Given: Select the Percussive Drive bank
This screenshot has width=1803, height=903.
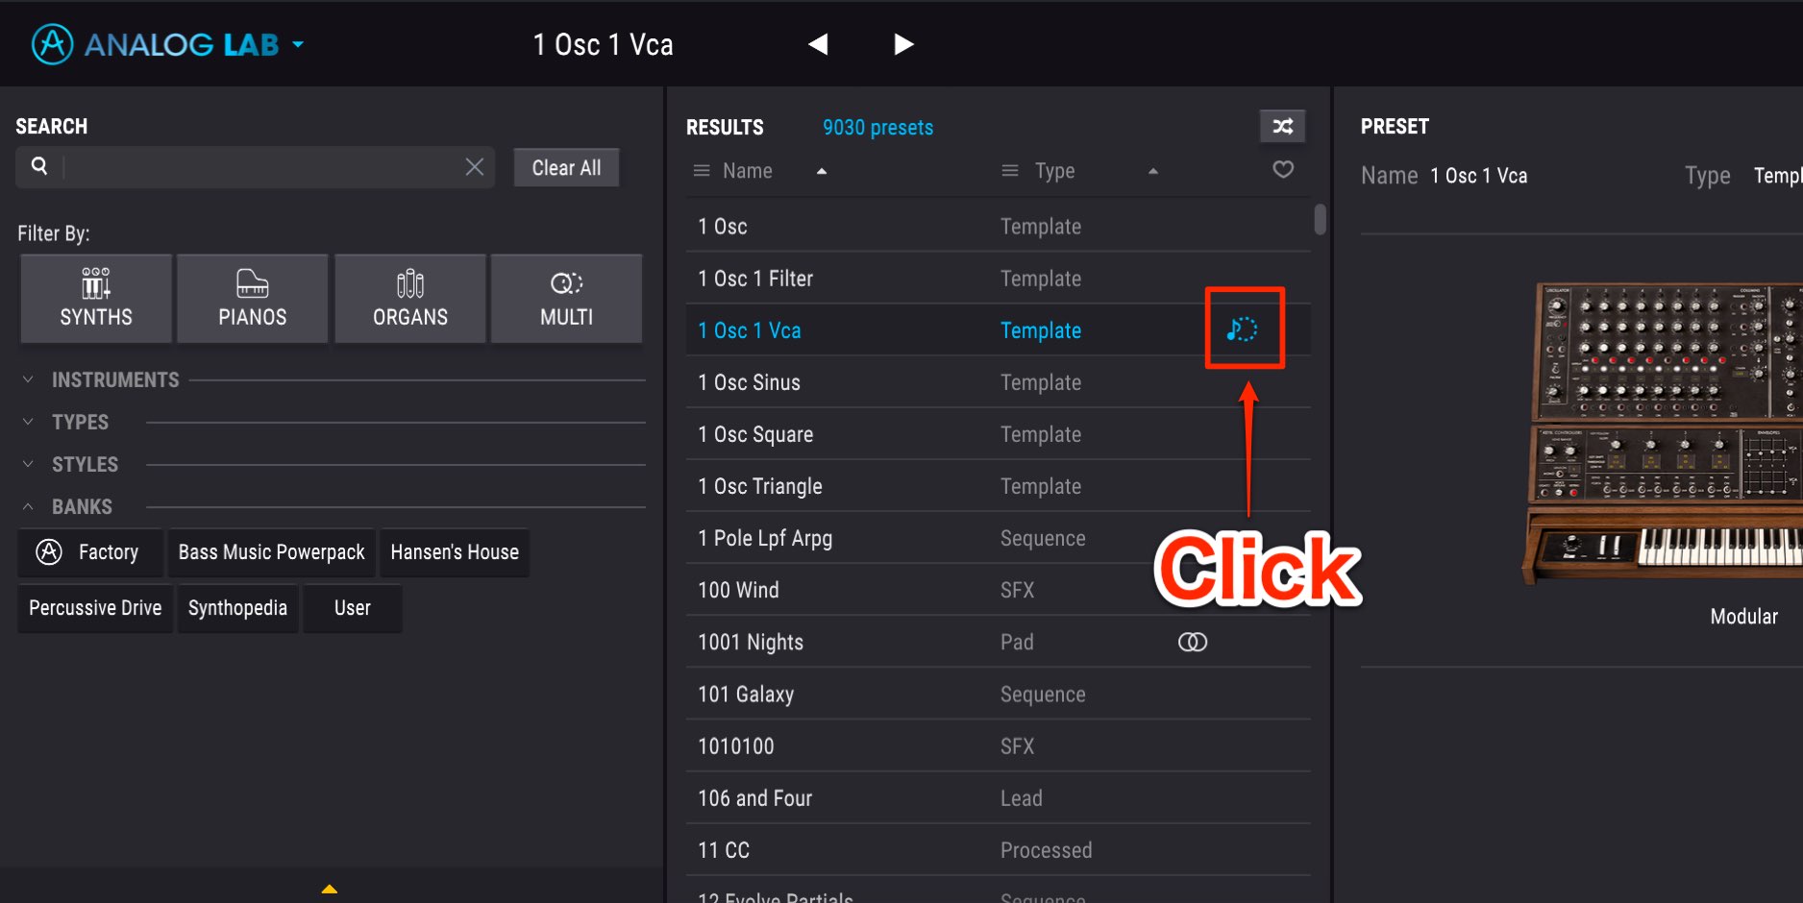Looking at the screenshot, I should click(95, 608).
